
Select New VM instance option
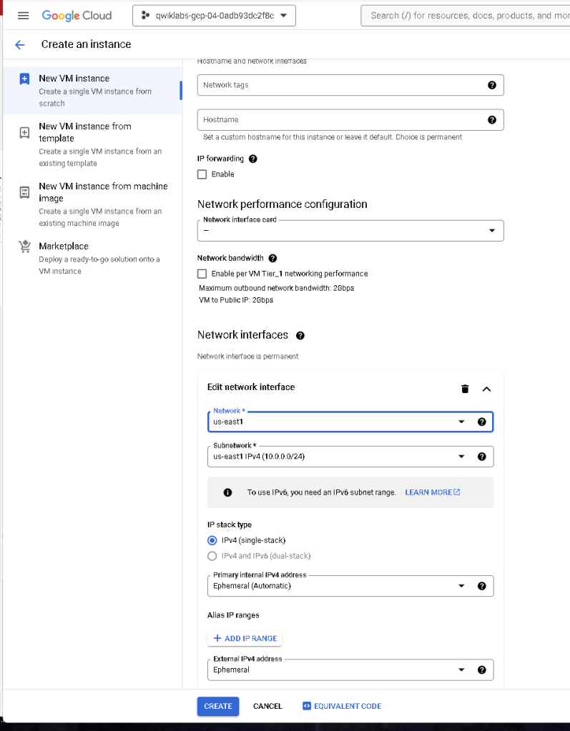point(92,91)
